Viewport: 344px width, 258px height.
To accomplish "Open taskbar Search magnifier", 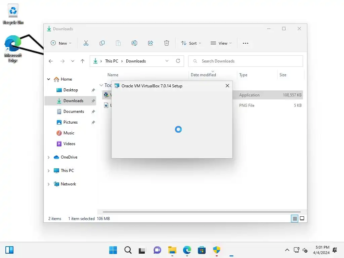I will (x=128, y=250).
